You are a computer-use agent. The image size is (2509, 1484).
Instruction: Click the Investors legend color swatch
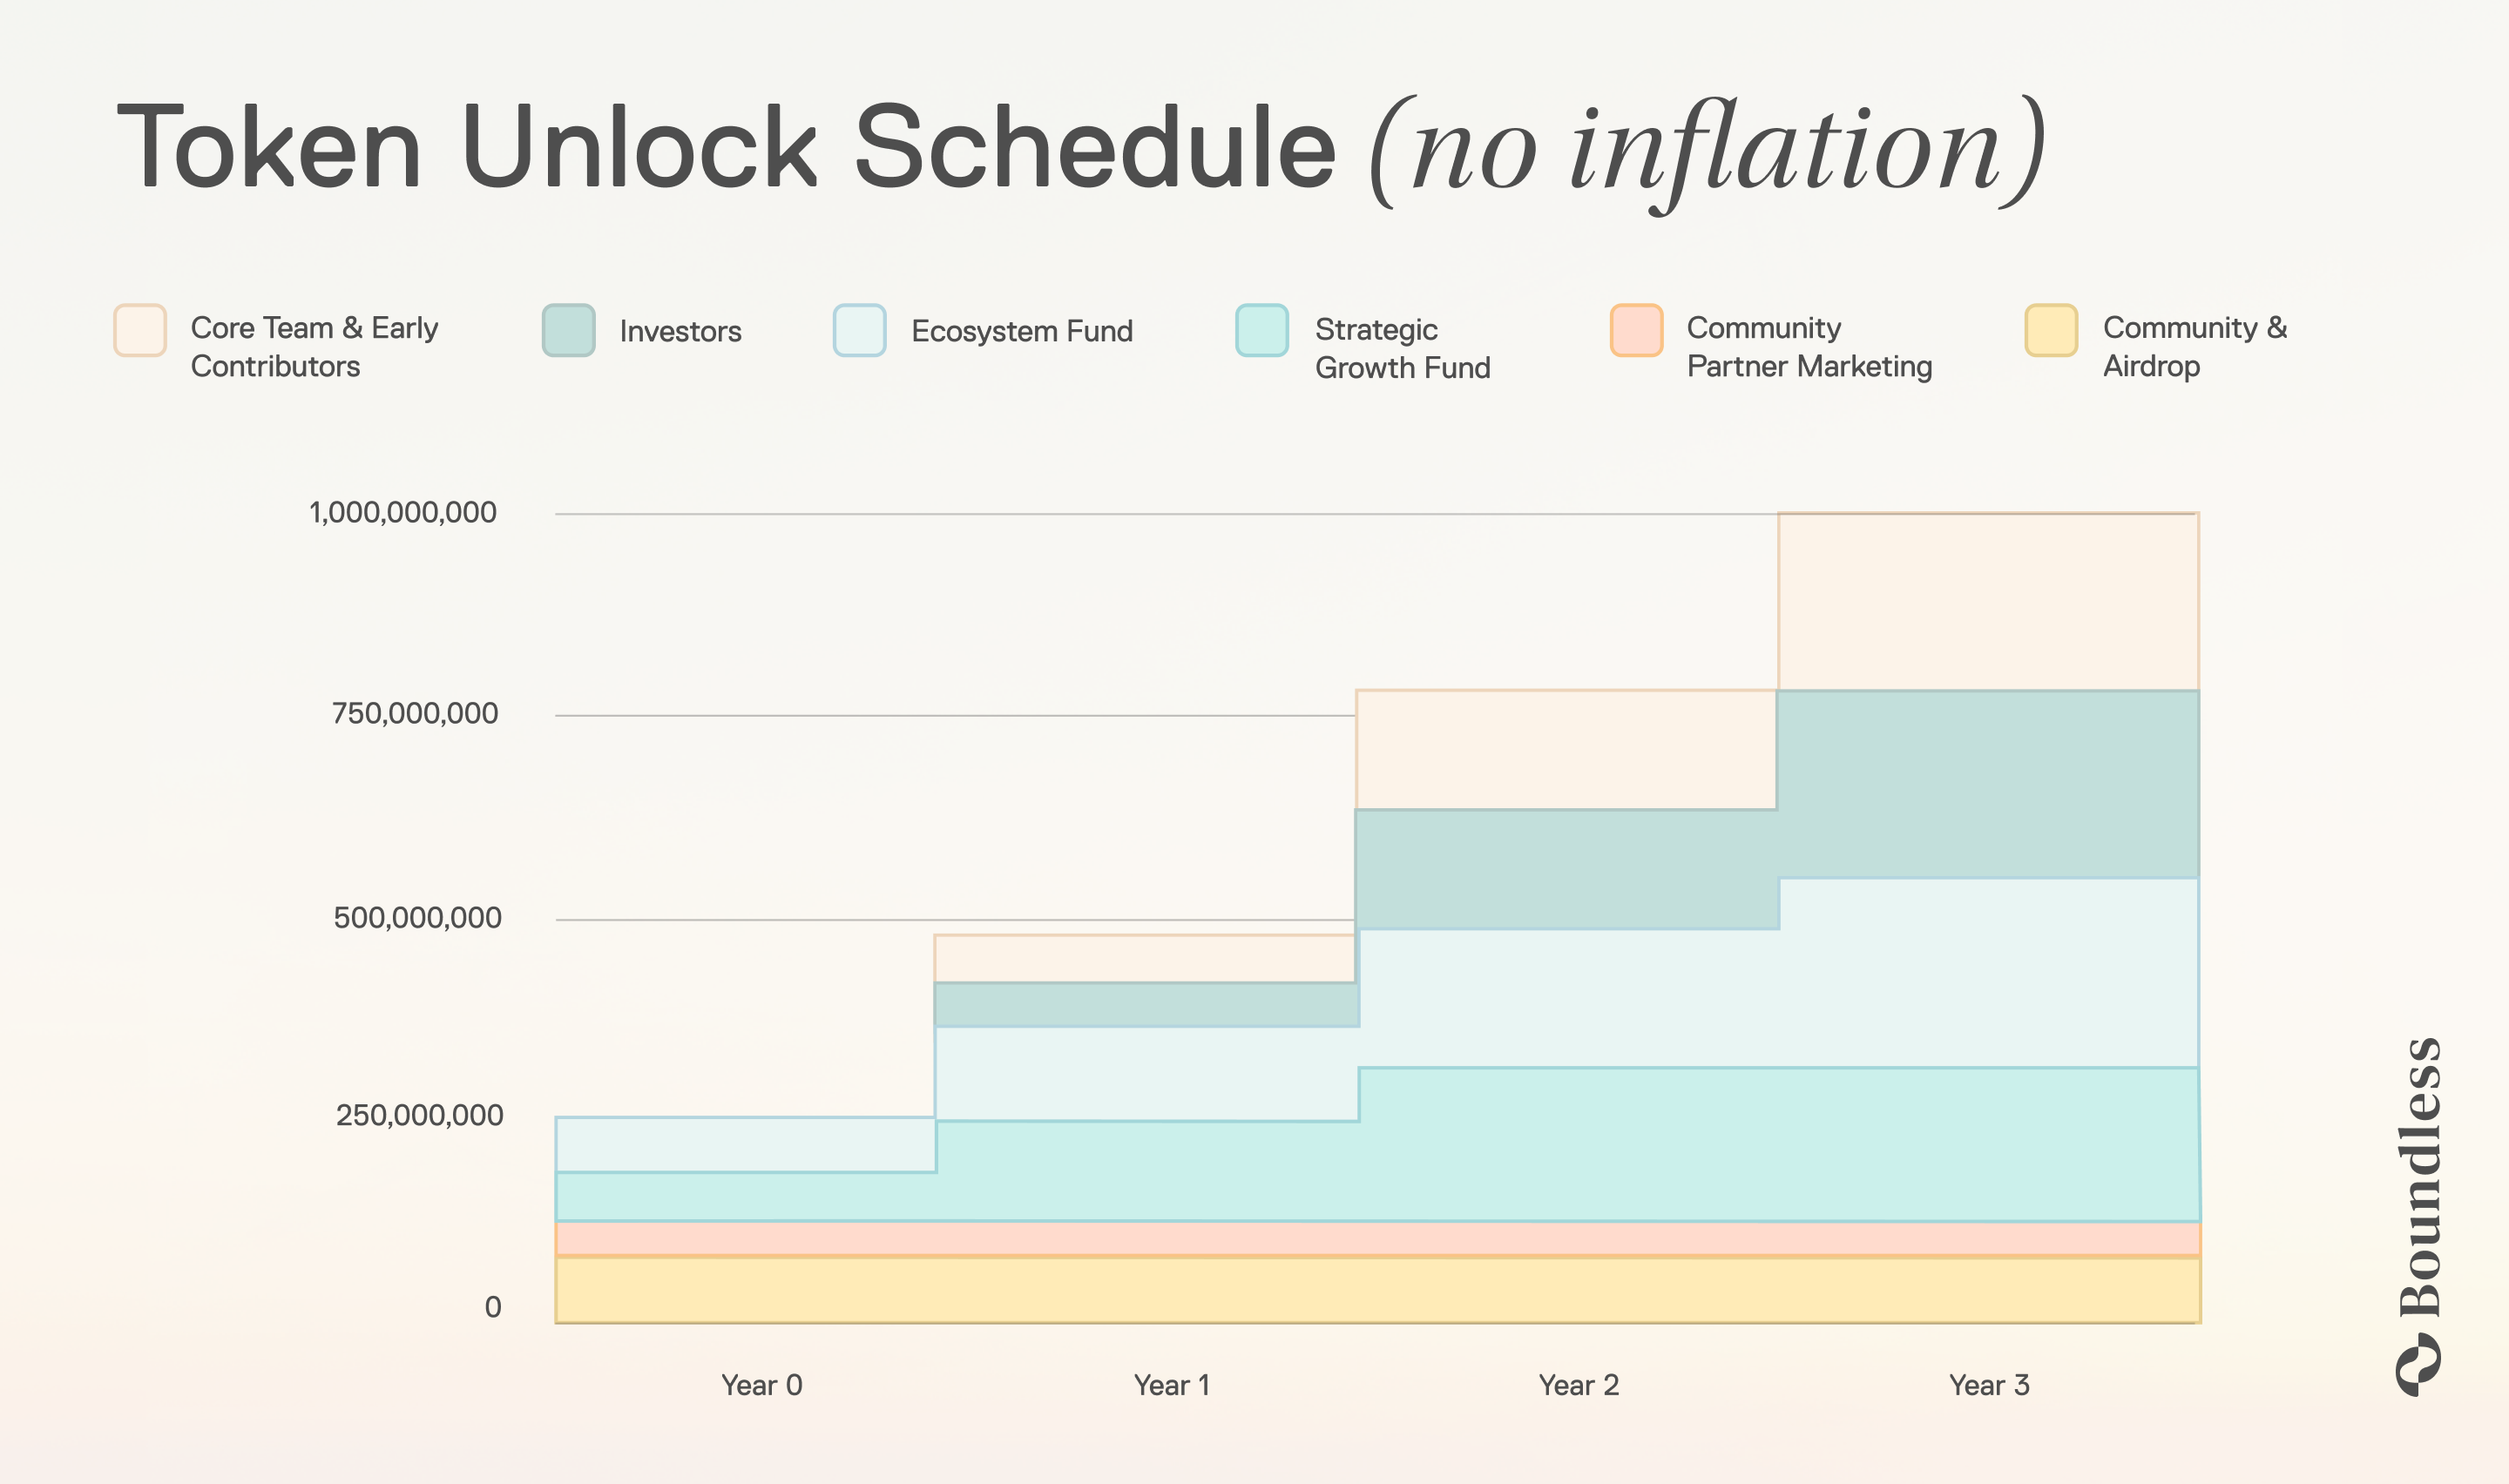568,330
